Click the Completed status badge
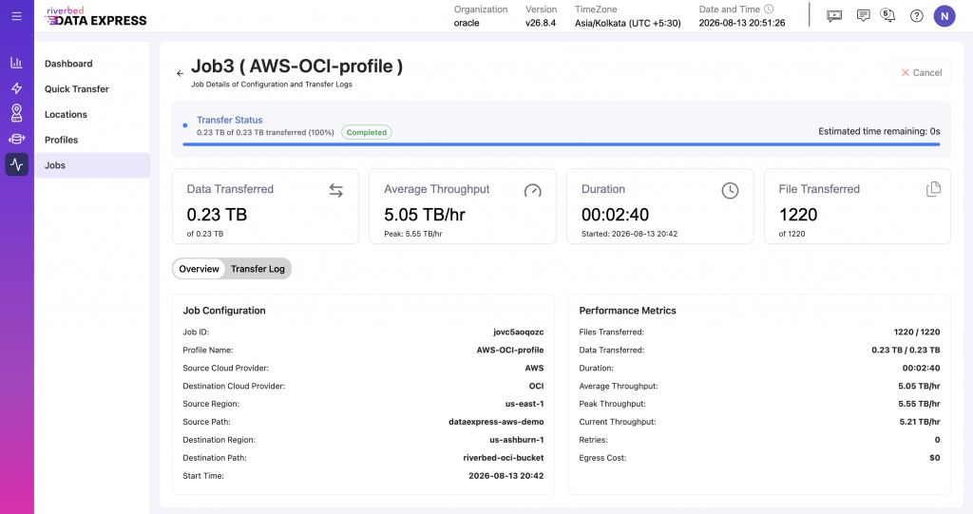Image resolution: width=973 pixels, height=514 pixels. (x=367, y=132)
